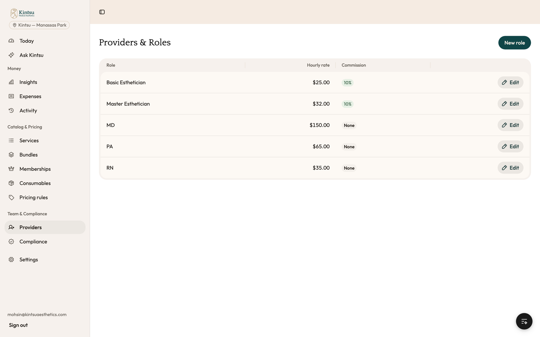Screen dimensions: 540x337
Task: Edit the MD role
Action: pyautogui.click(x=510, y=125)
